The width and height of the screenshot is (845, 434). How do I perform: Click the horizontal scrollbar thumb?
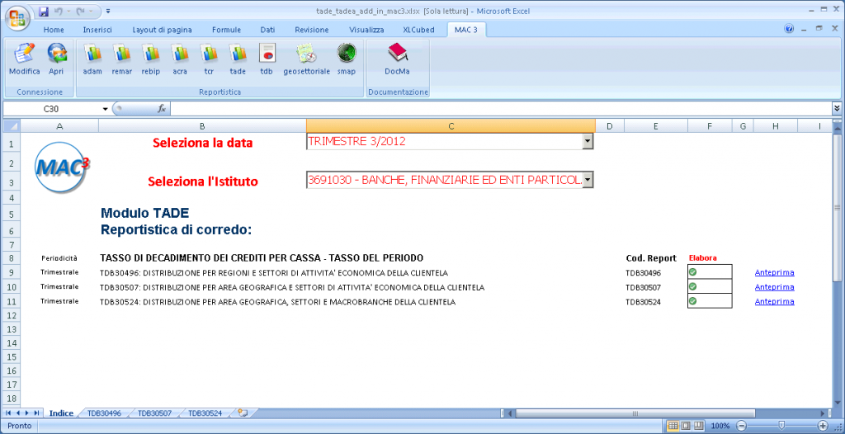[635, 413]
